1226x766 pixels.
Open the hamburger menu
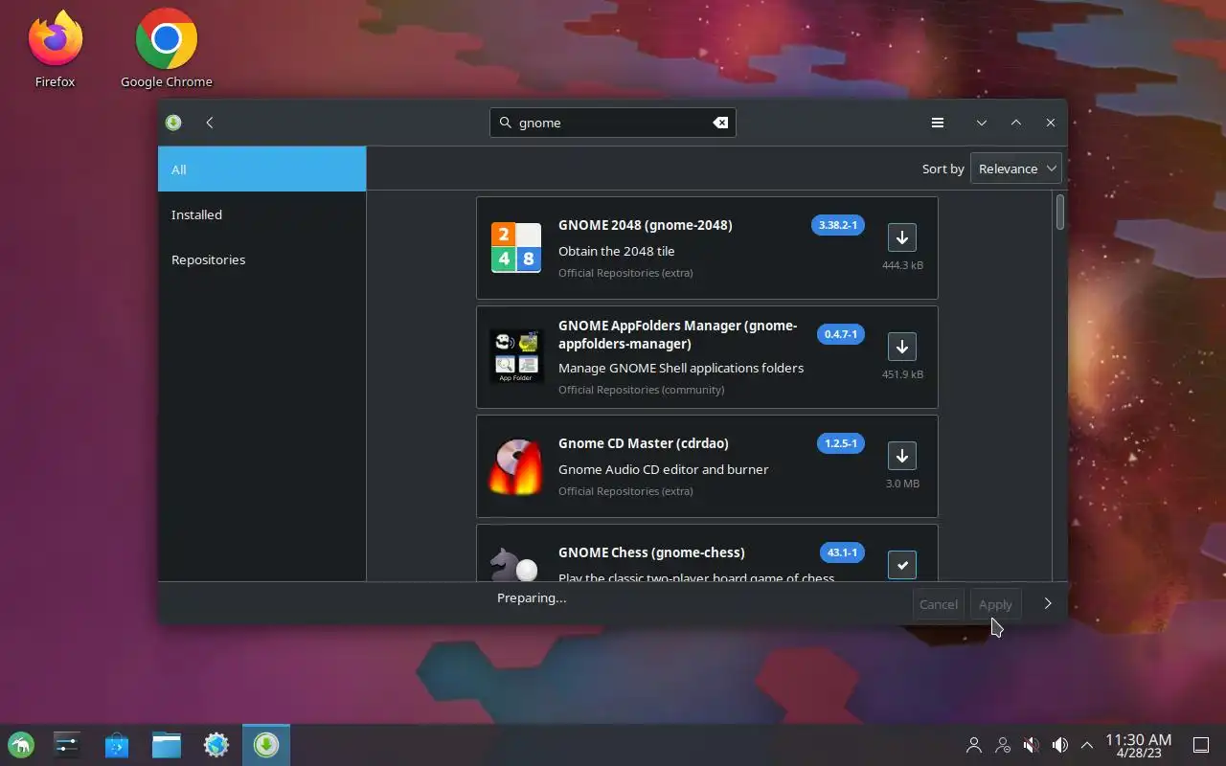point(938,123)
